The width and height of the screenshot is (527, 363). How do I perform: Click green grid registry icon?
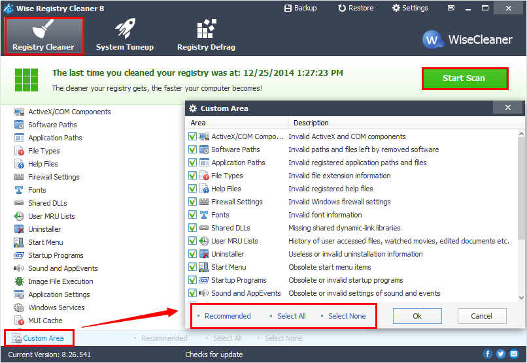point(27,80)
